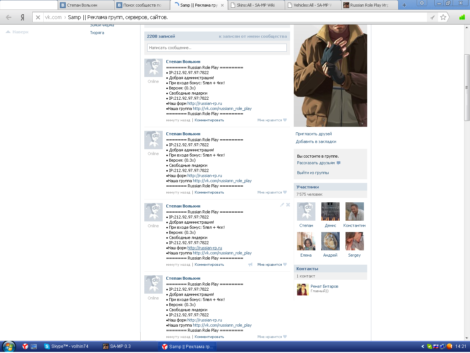Open browser settings gear icon
The image size is (470, 353).
pos(422,3)
